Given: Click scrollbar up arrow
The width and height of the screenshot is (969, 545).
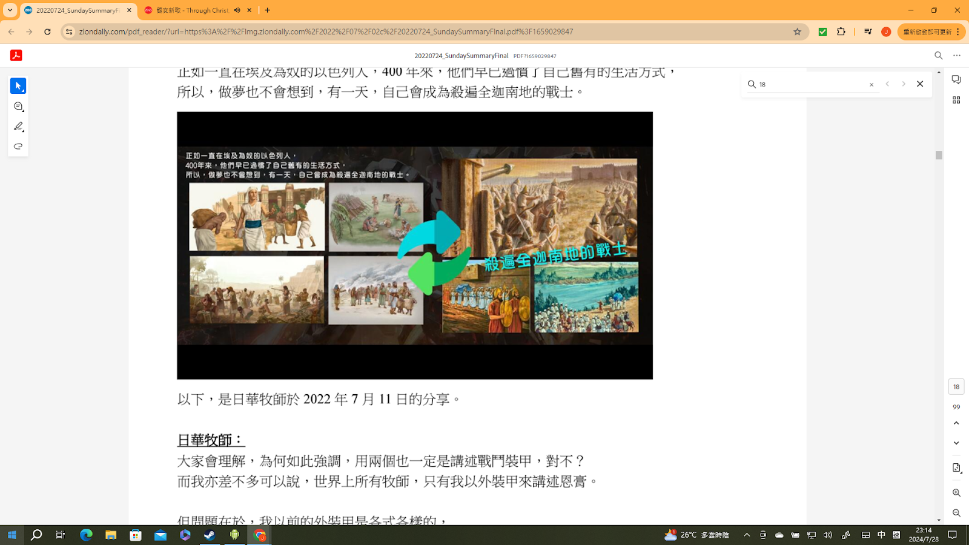Looking at the screenshot, I should point(939,72).
